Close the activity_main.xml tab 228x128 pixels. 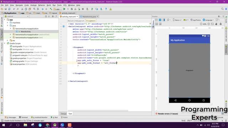[77, 17]
